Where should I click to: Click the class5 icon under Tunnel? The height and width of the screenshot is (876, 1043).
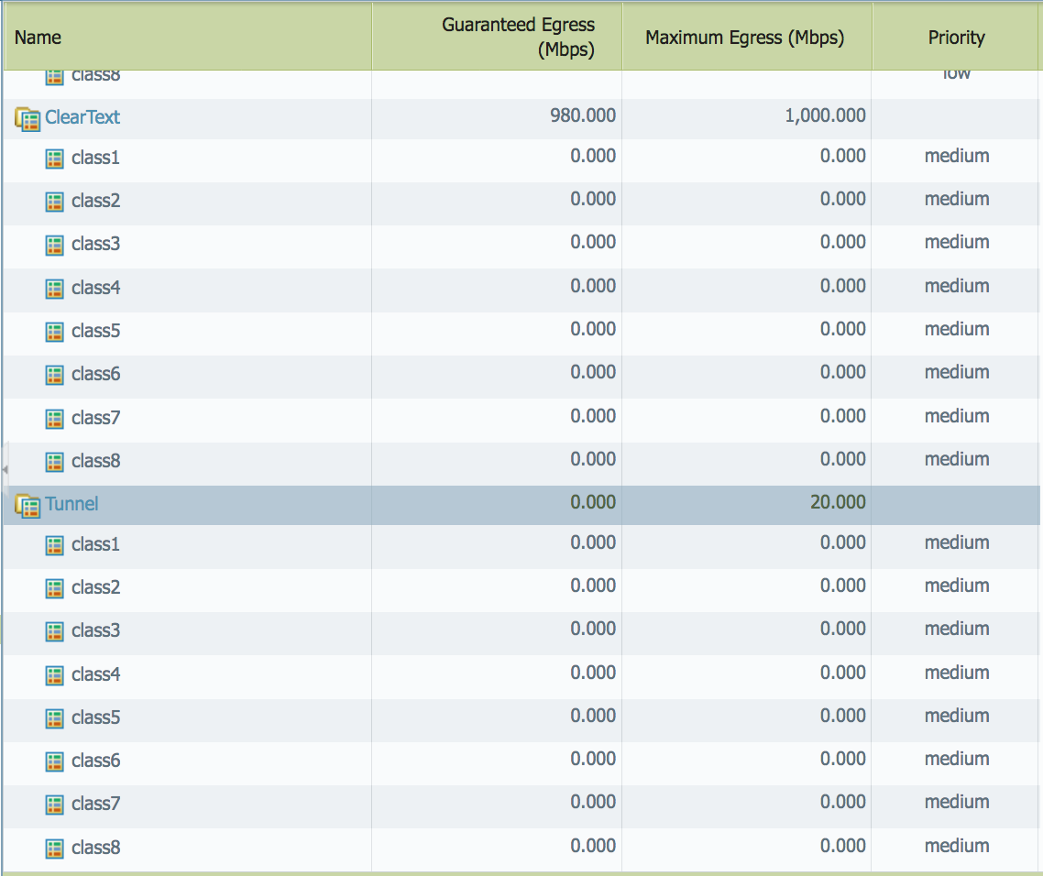55,718
